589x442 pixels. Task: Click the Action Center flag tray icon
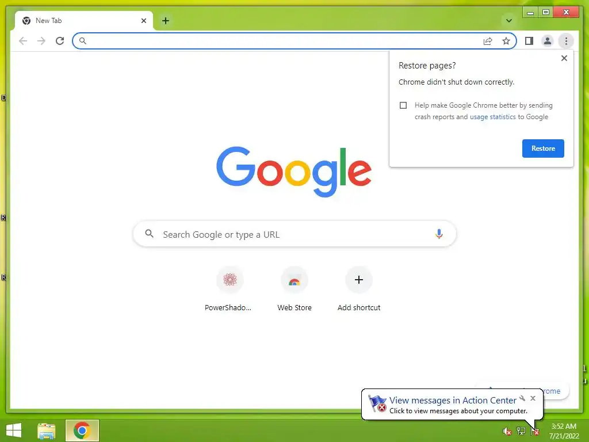point(535,431)
